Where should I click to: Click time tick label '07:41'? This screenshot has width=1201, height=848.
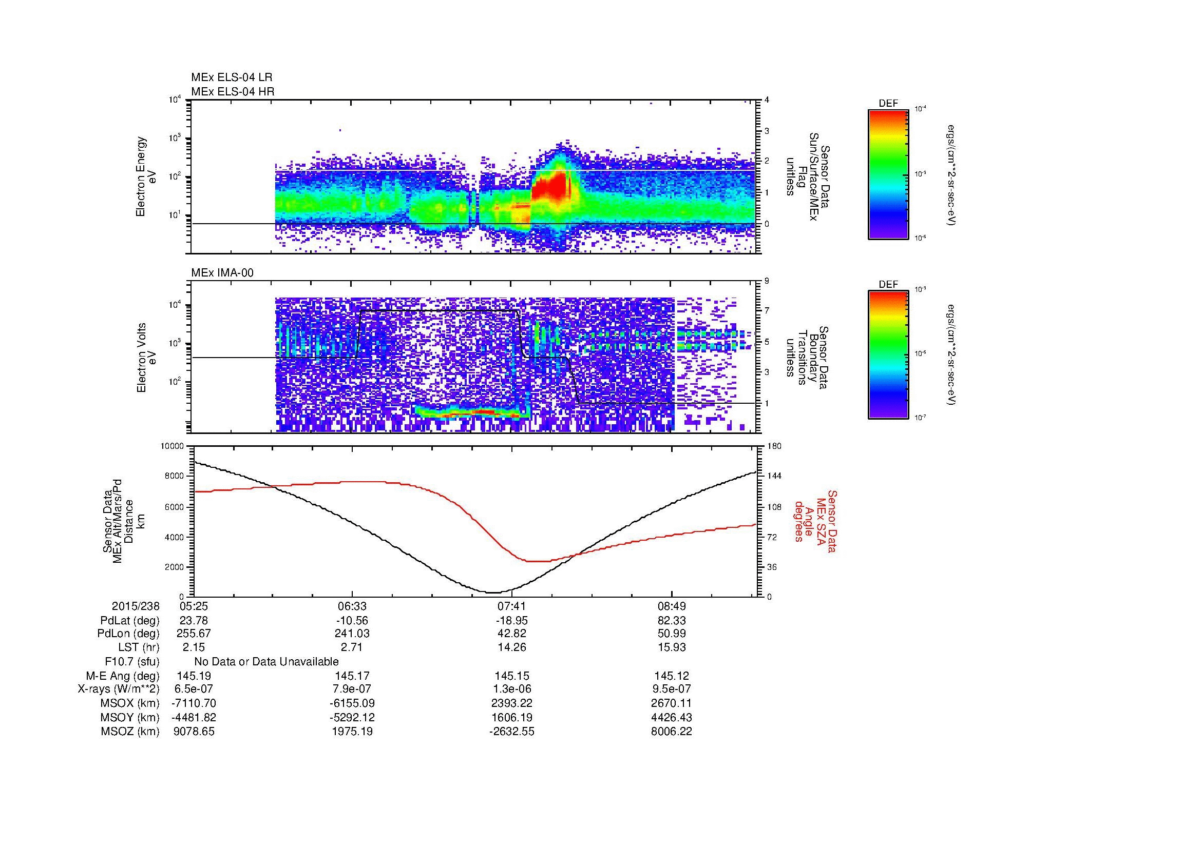click(x=511, y=606)
